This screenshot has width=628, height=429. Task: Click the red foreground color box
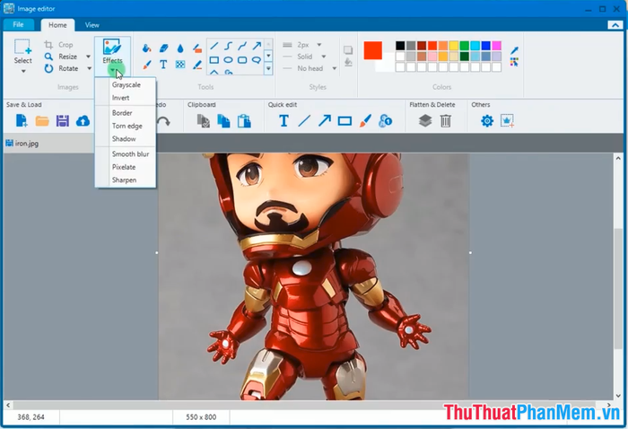(373, 50)
